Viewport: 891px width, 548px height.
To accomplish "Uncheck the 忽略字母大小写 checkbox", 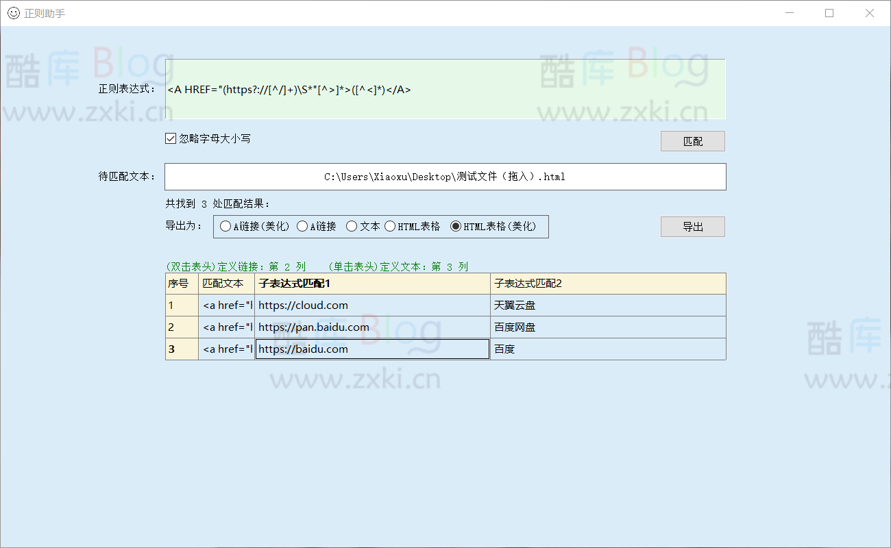I will 171,138.
